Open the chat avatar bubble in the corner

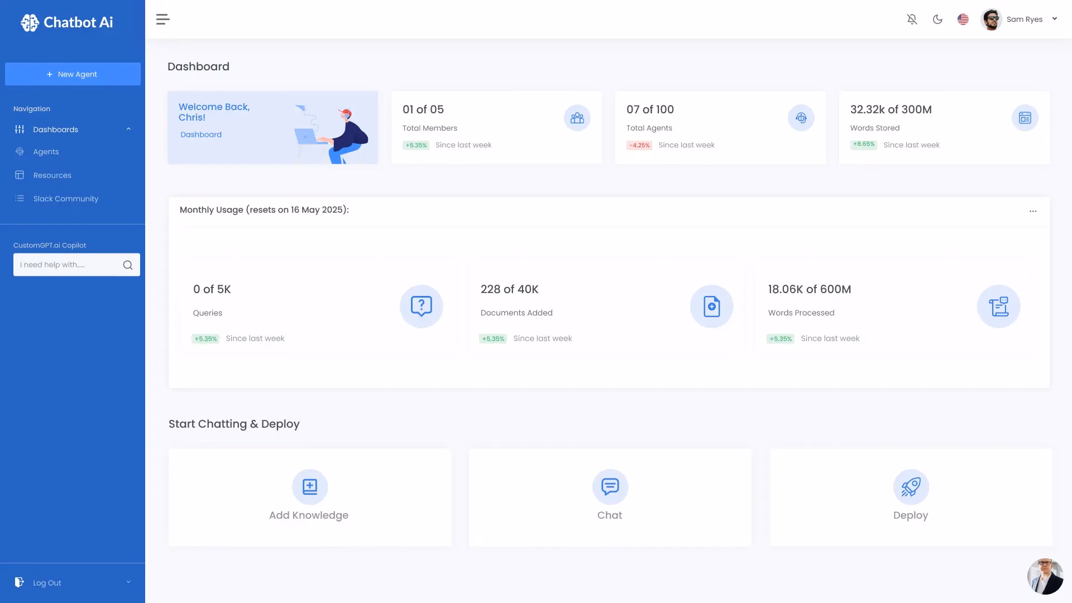coord(1045,576)
